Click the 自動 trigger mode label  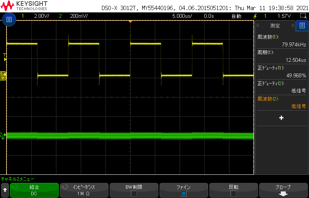tap(236, 16)
